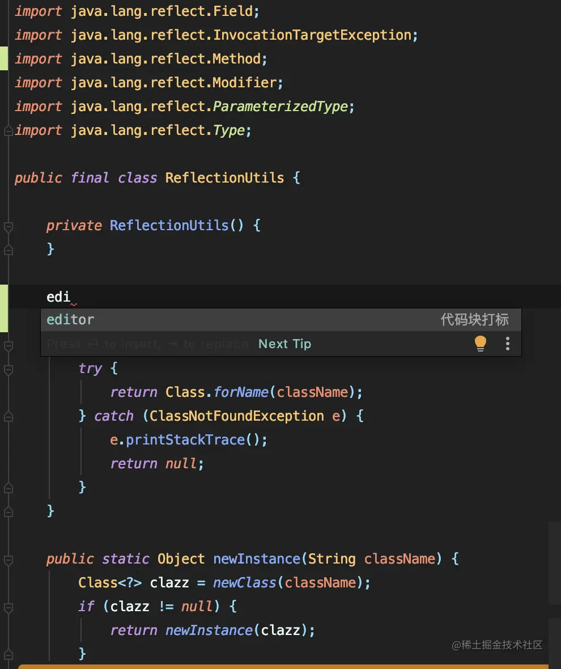Click 'newClass' in the clazz assignment

[245, 583]
